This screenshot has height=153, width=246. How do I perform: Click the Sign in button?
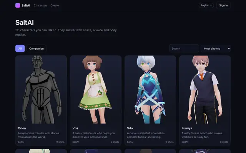pos(223,5)
